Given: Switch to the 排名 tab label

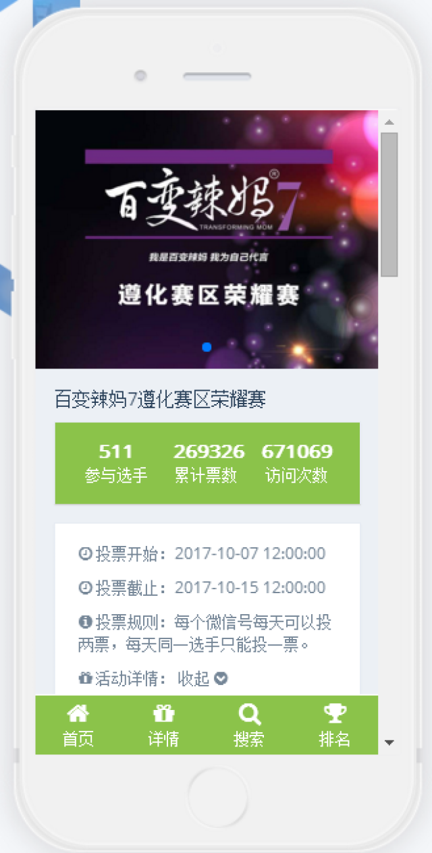Looking at the screenshot, I should (335, 738).
